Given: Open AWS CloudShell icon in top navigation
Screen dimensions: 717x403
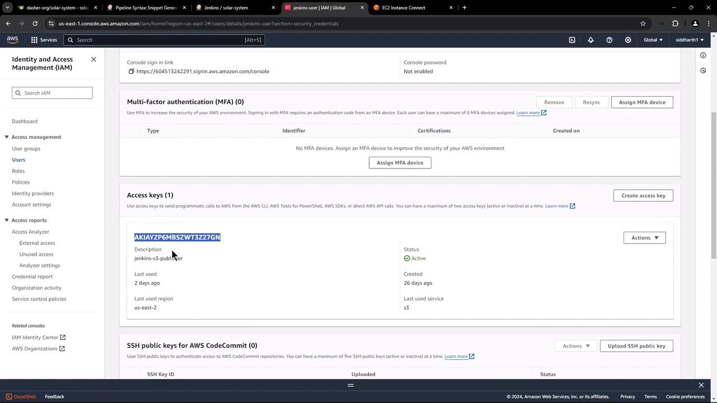Looking at the screenshot, I should point(572,40).
